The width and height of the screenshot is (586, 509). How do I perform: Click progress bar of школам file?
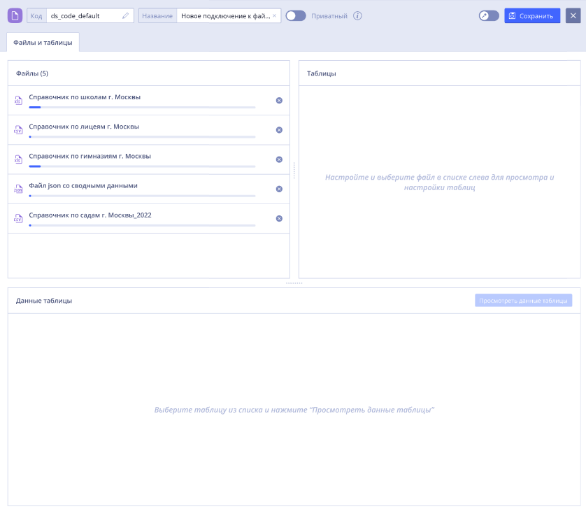coord(142,107)
